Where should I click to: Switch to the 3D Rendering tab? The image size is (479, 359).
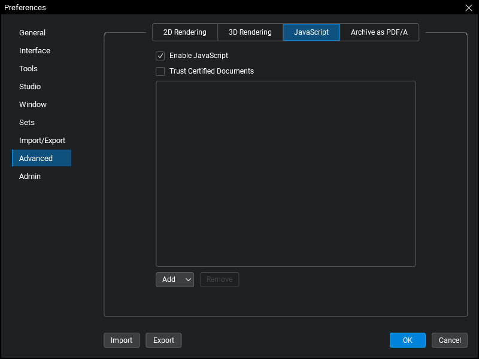coord(250,32)
